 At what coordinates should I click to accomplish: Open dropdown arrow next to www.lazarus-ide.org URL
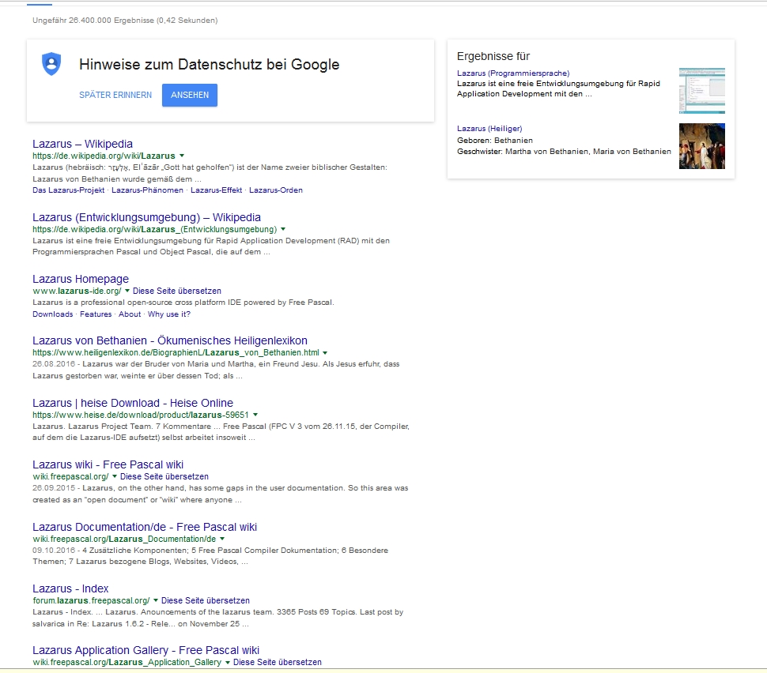127,291
